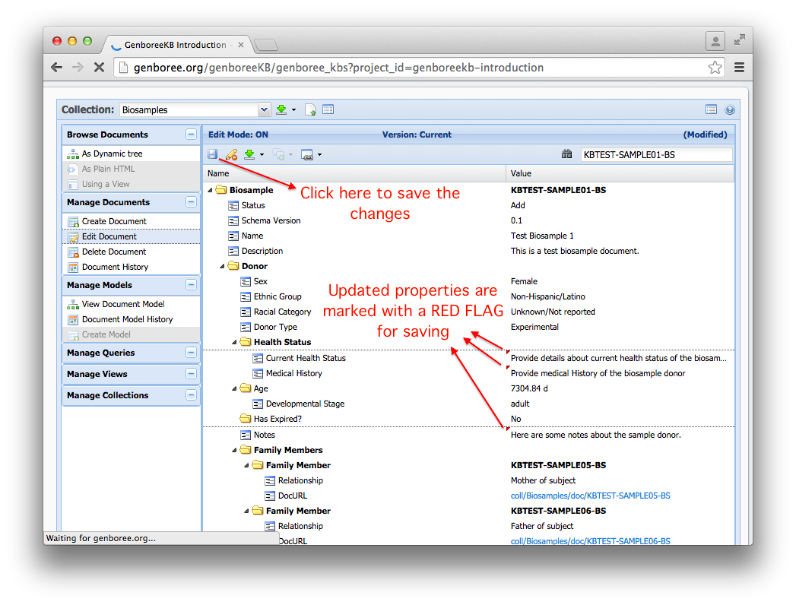Open Document History in sidebar

(x=131, y=267)
